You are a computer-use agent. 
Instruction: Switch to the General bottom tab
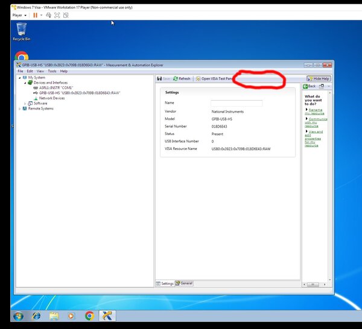pos(184,283)
